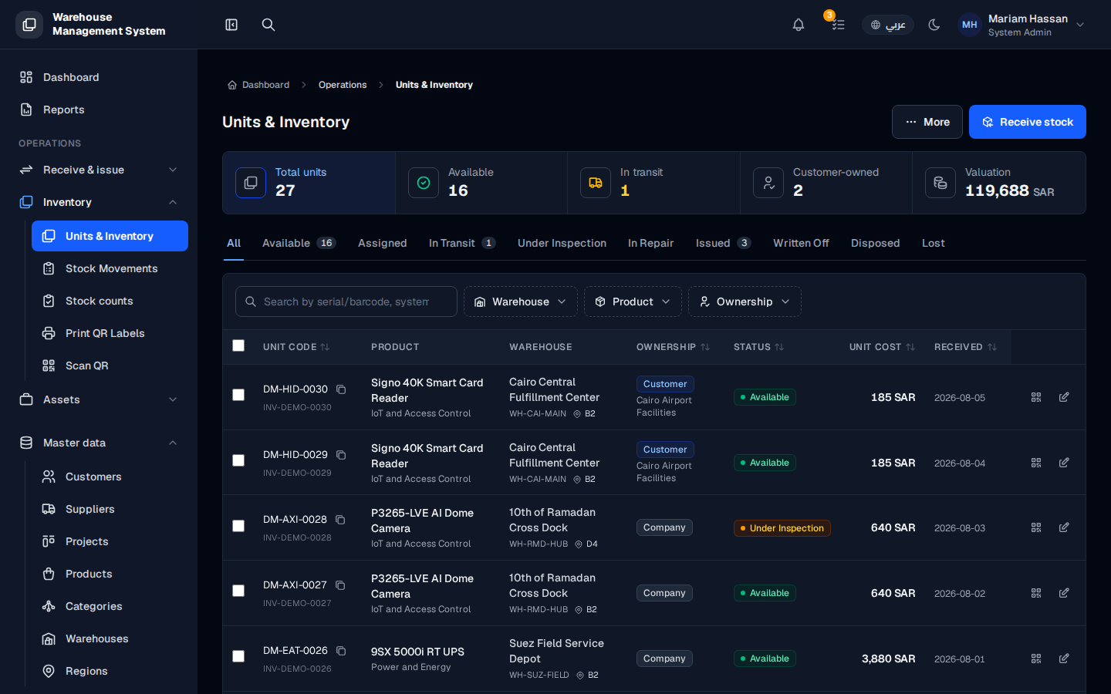This screenshot has width=1111, height=694.
Task: Sort by Unit Code column
Action: pos(296,347)
